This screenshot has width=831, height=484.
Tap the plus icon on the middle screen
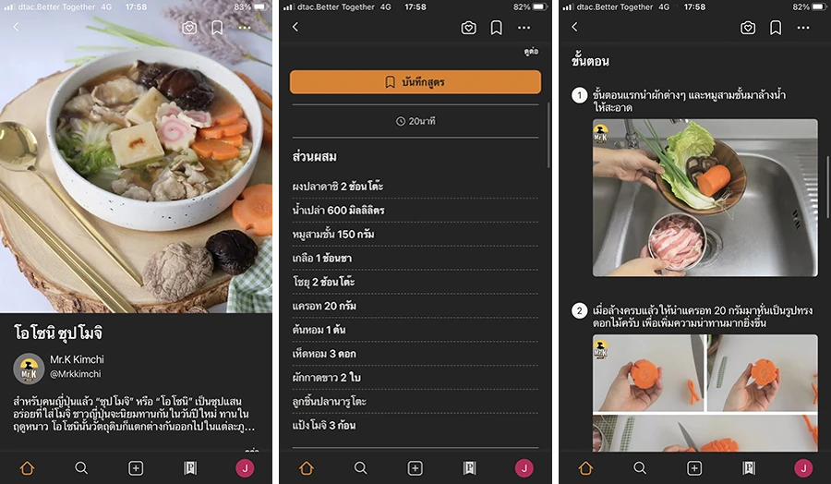(x=415, y=468)
